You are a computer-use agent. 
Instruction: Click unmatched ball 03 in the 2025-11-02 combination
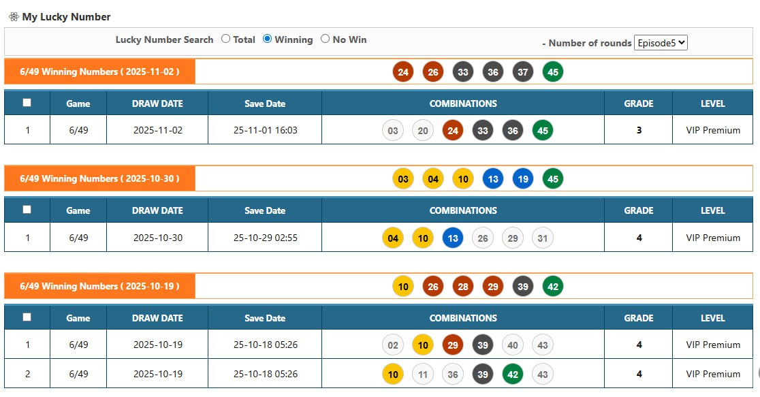(x=393, y=130)
